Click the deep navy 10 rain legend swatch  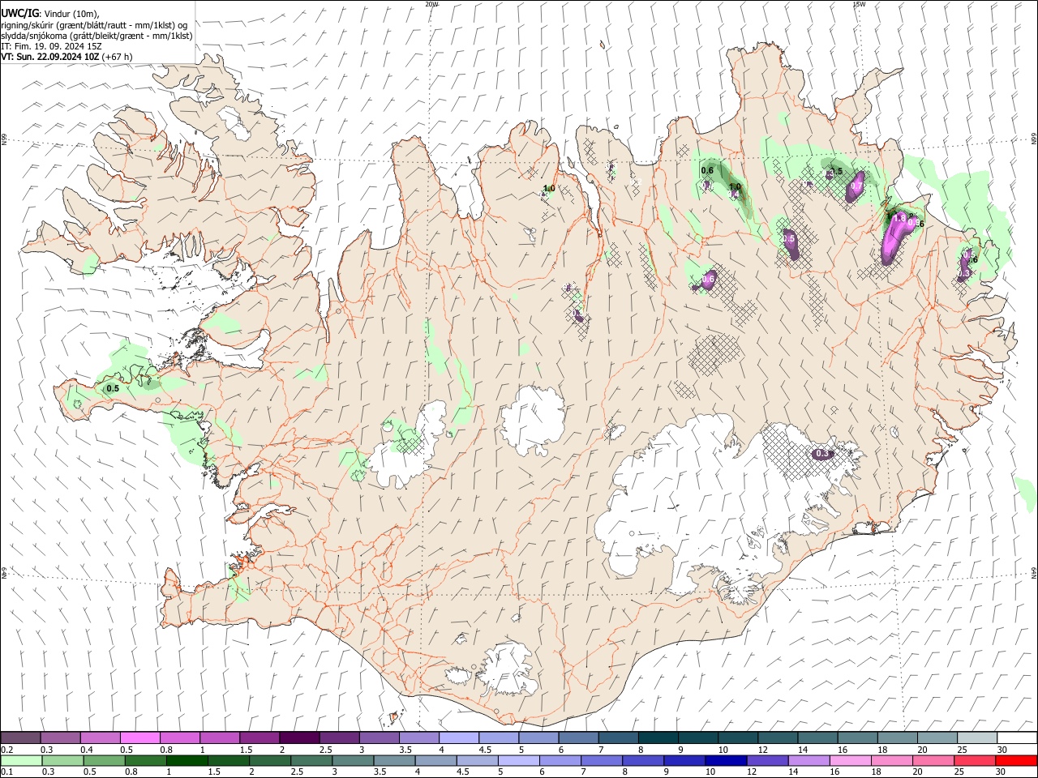point(725,760)
